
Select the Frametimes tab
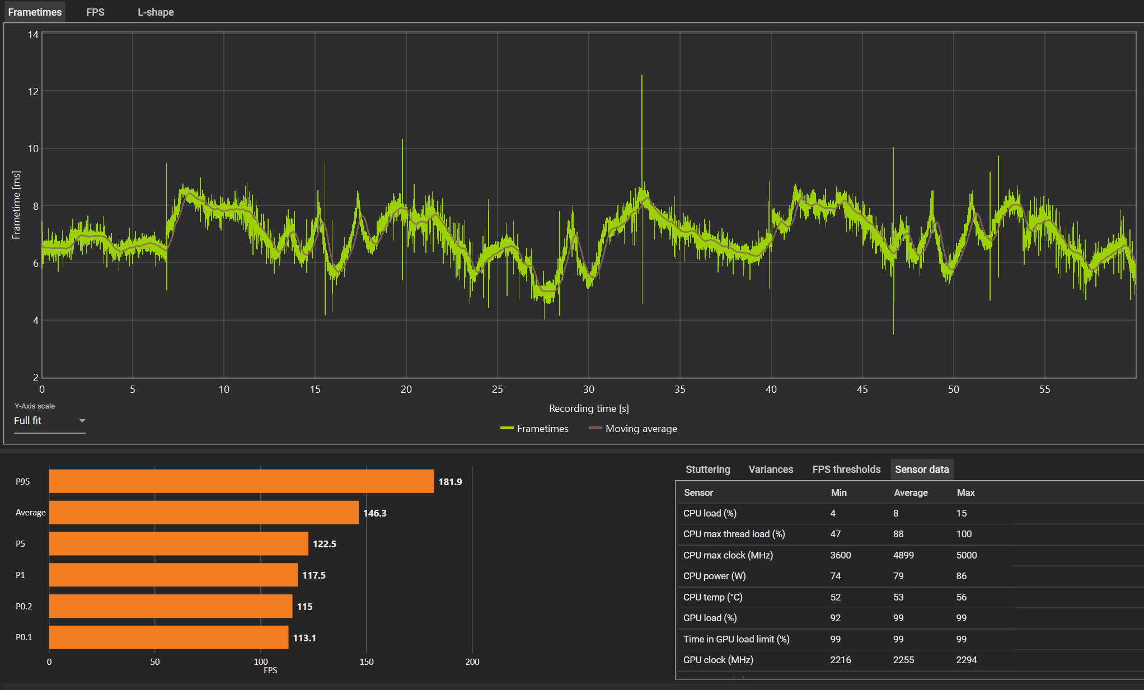35,12
